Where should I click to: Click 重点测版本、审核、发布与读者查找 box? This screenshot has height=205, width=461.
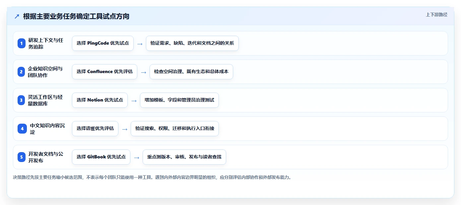coord(184,157)
